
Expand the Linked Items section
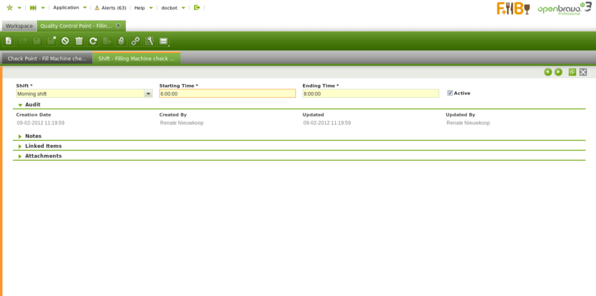[21, 146]
